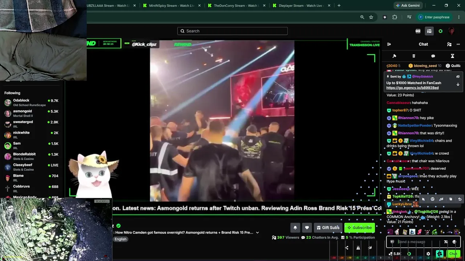
Task: Close the TheDonConry Stream tab
Action: tap(264, 6)
